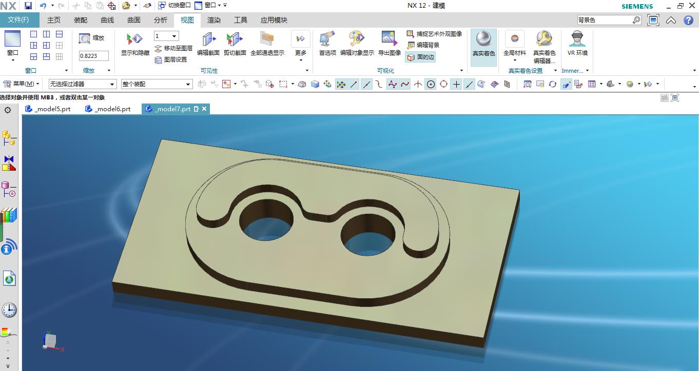Image resolution: width=699 pixels, height=371 pixels.
Task: Open the Preferences tool
Action: (327, 44)
